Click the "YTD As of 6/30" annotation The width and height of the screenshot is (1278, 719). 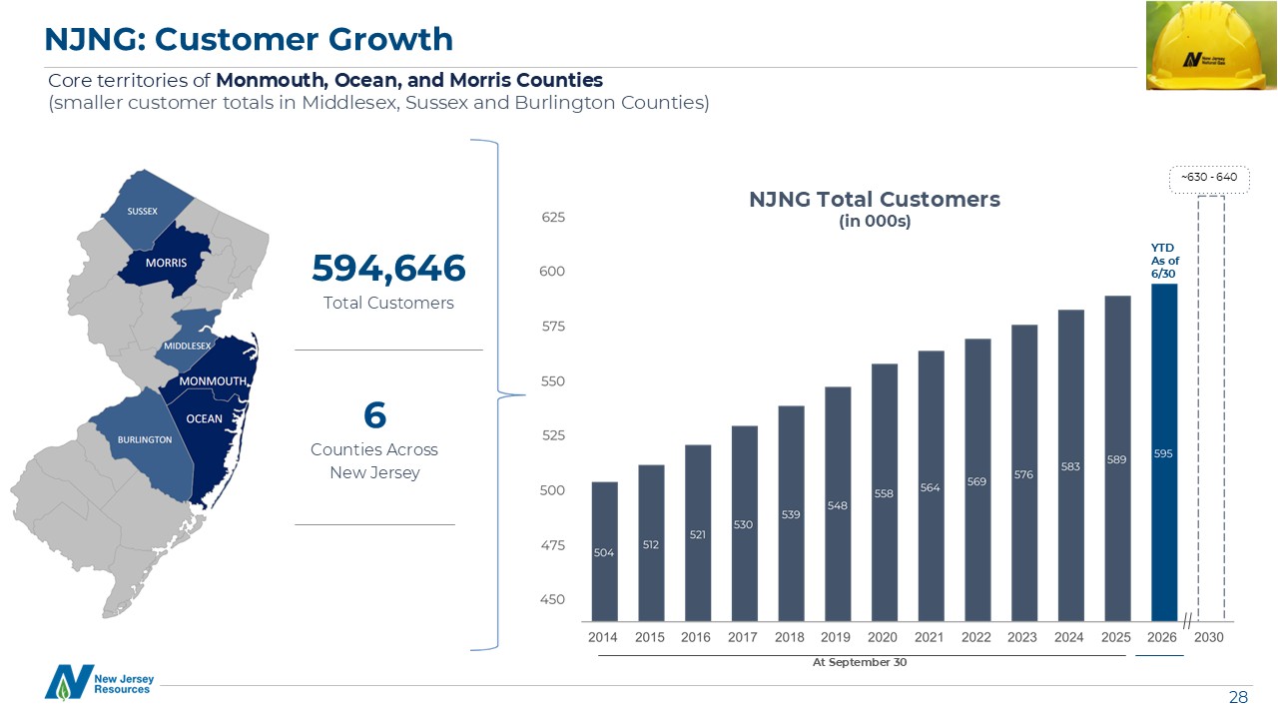click(1165, 260)
